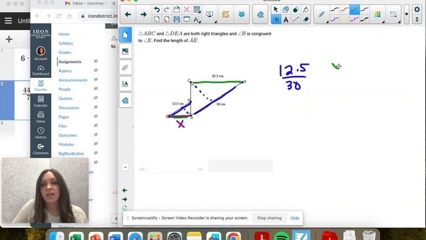Choose the straight Line tool
426x240 pixels.
point(296,19)
